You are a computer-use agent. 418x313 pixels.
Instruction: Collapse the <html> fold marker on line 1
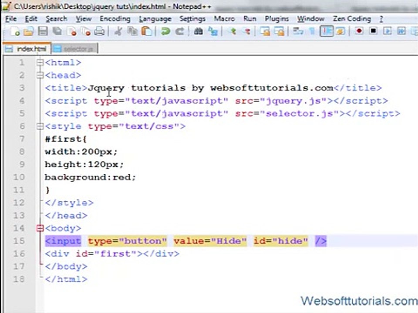(40, 63)
